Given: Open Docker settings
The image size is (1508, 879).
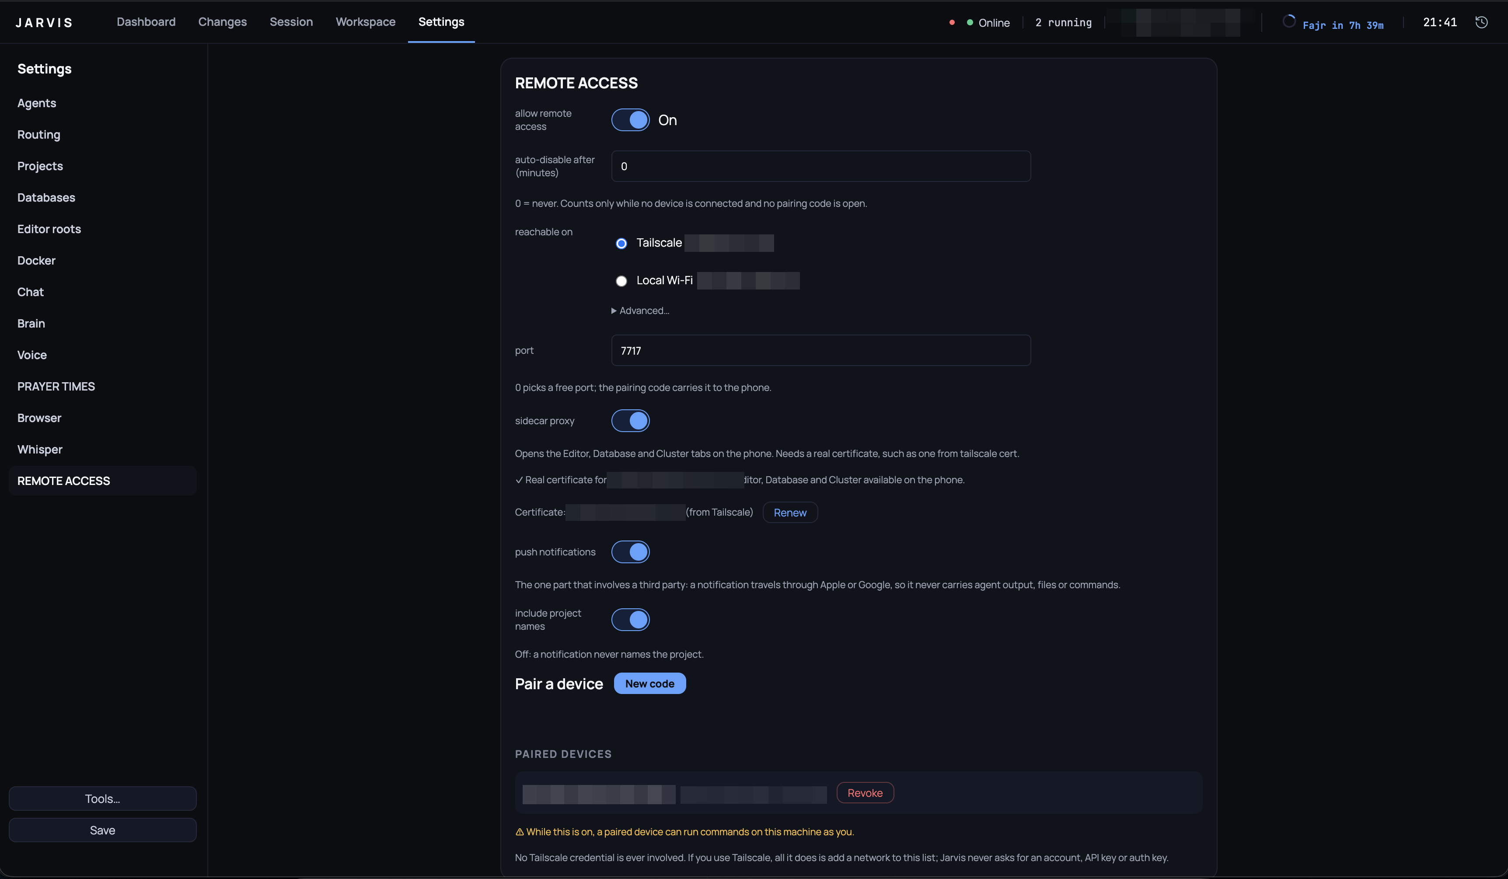Looking at the screenshot, I should (102, 260).
